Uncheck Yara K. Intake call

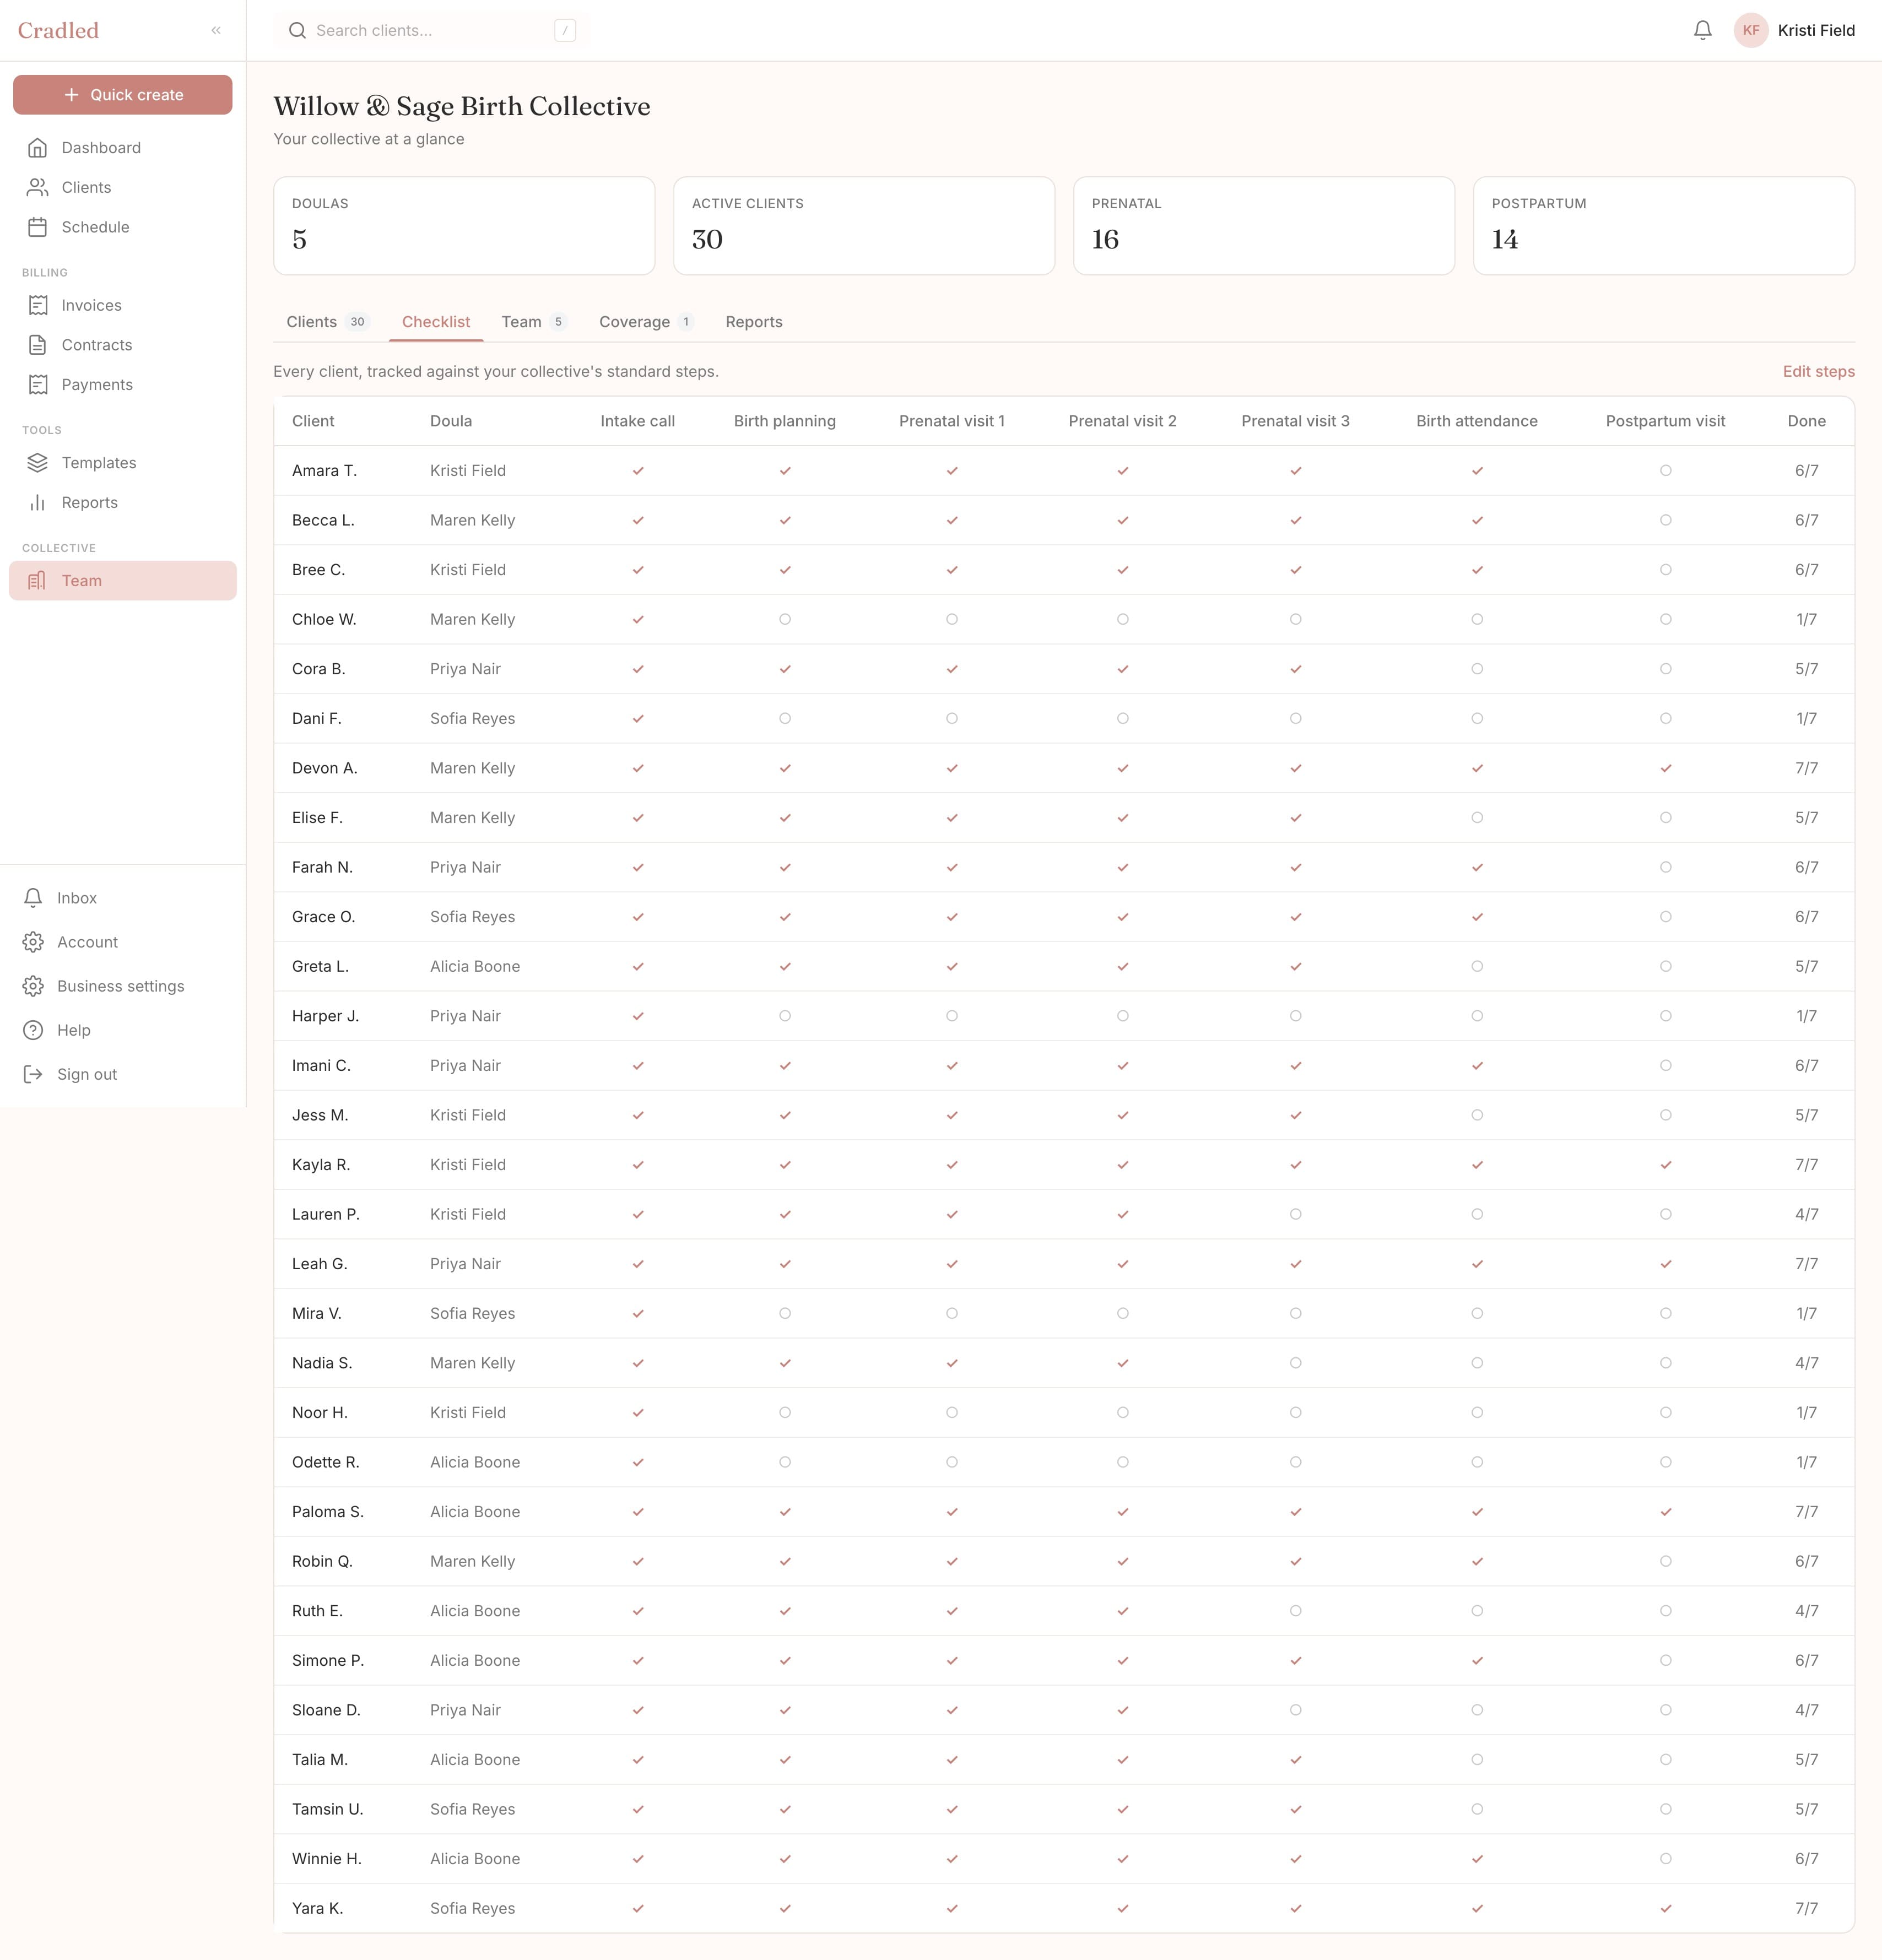click(638, 1908)
